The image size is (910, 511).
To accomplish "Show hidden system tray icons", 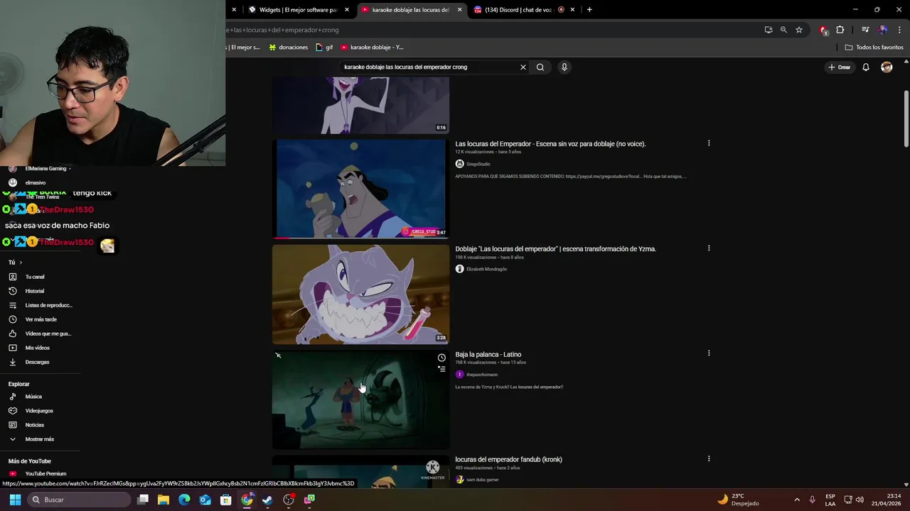I will tap(796, 500).
